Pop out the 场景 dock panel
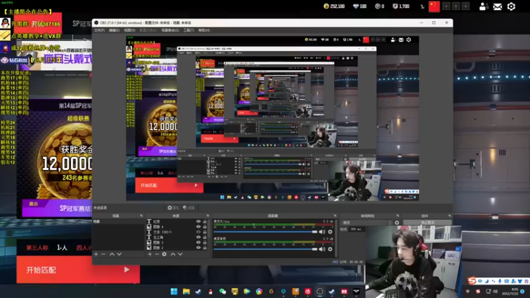Screen dimensions: 530x298 (141, 216)
